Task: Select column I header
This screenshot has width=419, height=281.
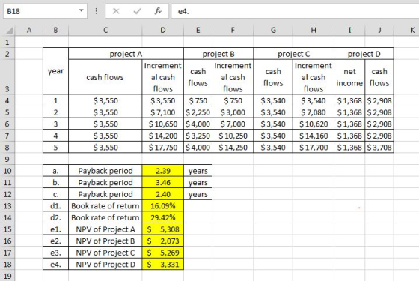Action: 349,30
